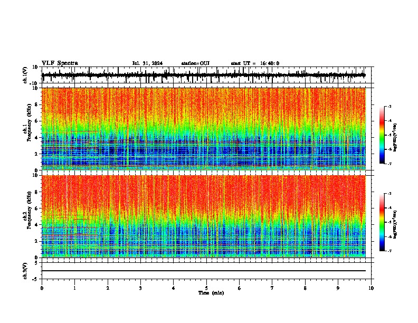
Task: Click the ch.1 voltage waveform trace
Action: [x=203, y=75]
